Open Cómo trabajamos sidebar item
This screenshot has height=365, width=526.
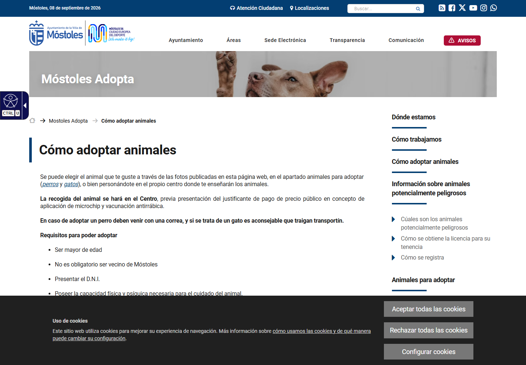coord(416,139)
